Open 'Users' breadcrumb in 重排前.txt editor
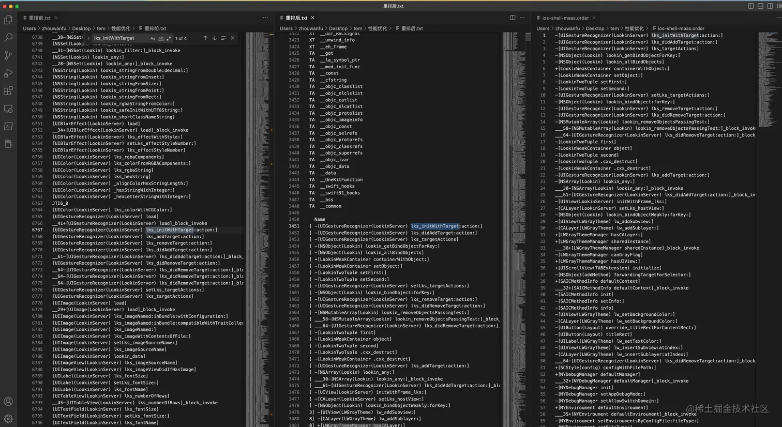Image resolution: width=782 pixels, height=427 pixels. pos(29,28)
